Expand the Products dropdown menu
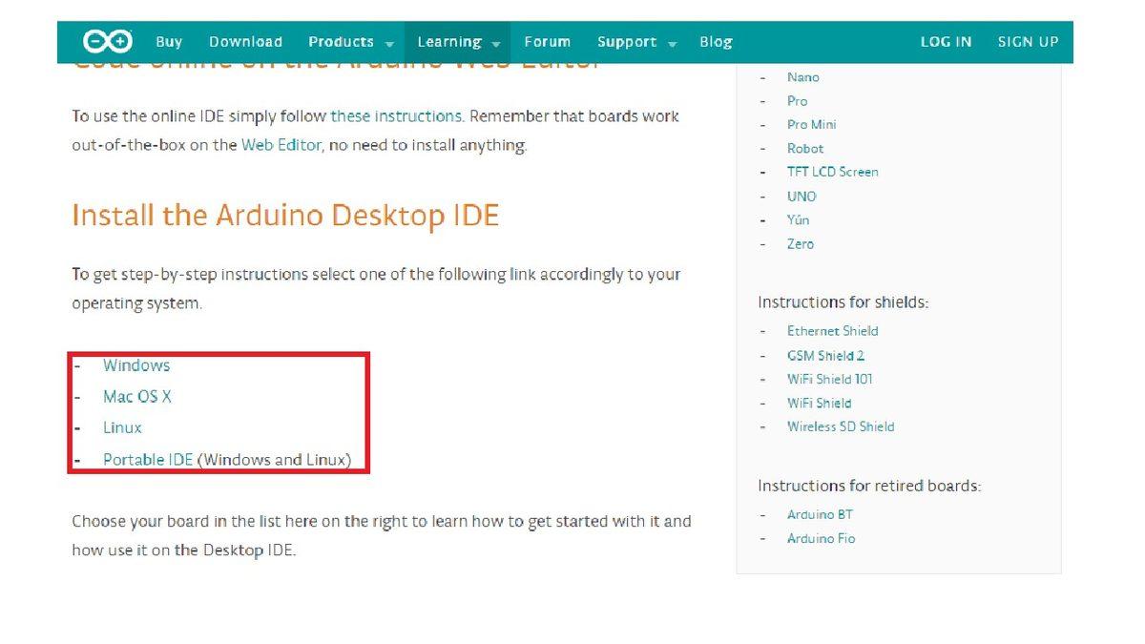The height and width of the screenshot is (644, 1145). 342,41
